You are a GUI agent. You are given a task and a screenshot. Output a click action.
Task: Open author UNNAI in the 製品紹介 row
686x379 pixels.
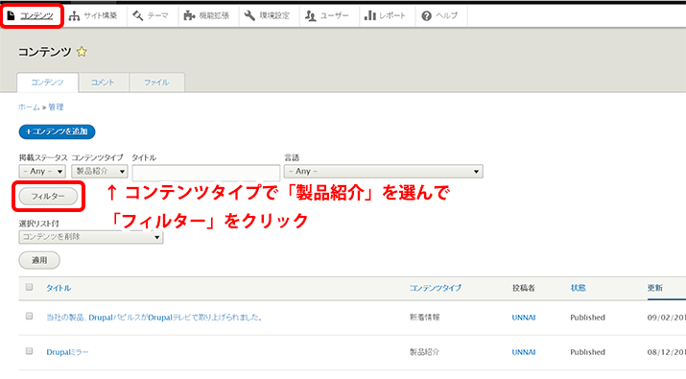point(524,352)
